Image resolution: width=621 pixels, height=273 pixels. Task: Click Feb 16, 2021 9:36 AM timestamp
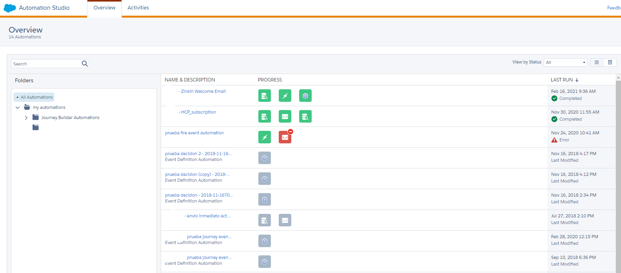pos(573,91)
